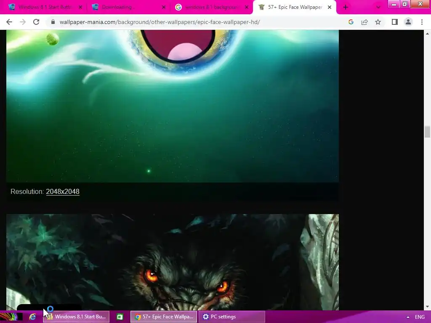The width and height of the screenshot is (431, 323).
Task: Launch Internet Explorer from the taskbar
Action: (x=32, y=317)
